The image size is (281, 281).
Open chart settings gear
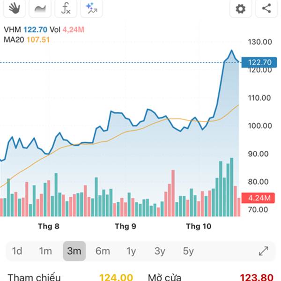240,8
